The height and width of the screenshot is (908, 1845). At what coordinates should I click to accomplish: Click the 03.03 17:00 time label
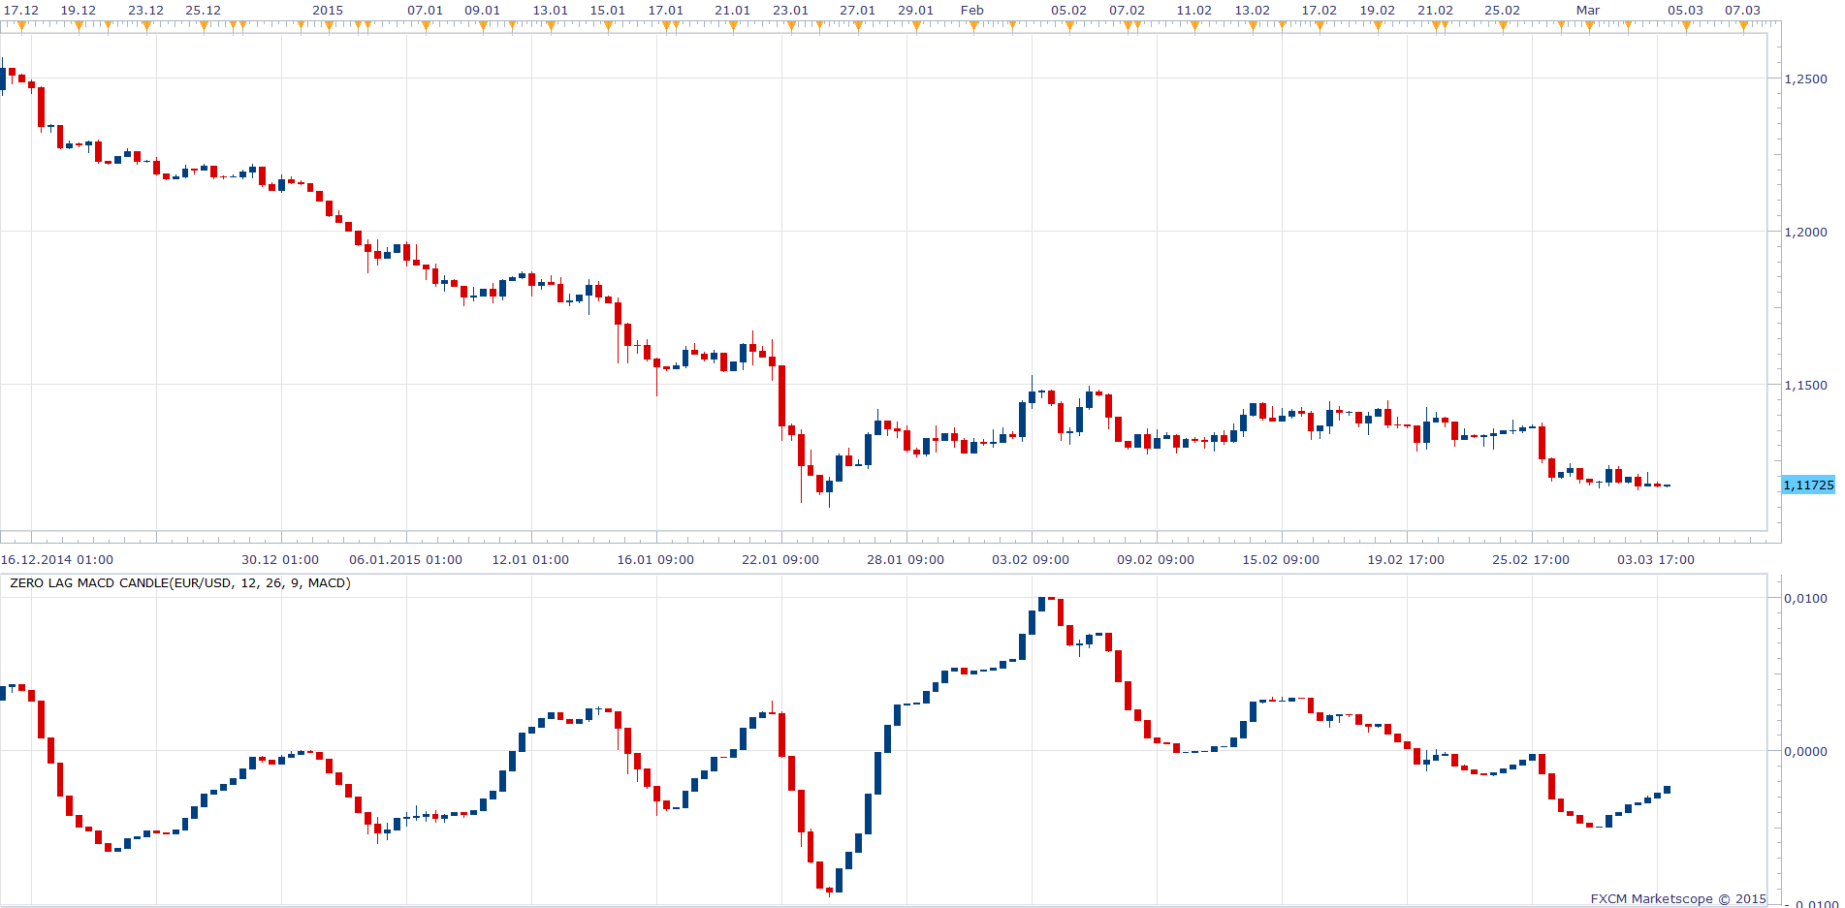click(1656, 560)
